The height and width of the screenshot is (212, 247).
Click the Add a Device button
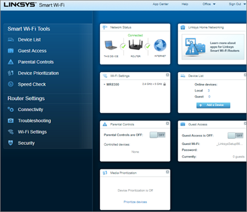[x=213, y=105]
